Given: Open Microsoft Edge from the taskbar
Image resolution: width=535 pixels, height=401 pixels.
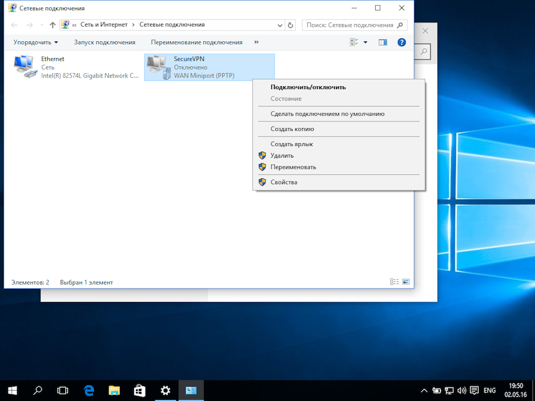Looking at the screenshot, I should pyautogui.click(x=89, y=390).
